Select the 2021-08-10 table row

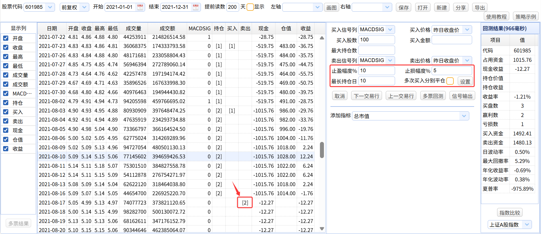tap(176, 156)
